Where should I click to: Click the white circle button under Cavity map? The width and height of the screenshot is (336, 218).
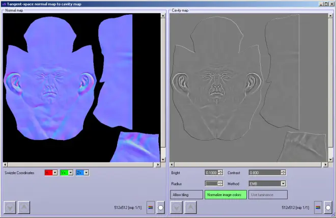[328, 207]
